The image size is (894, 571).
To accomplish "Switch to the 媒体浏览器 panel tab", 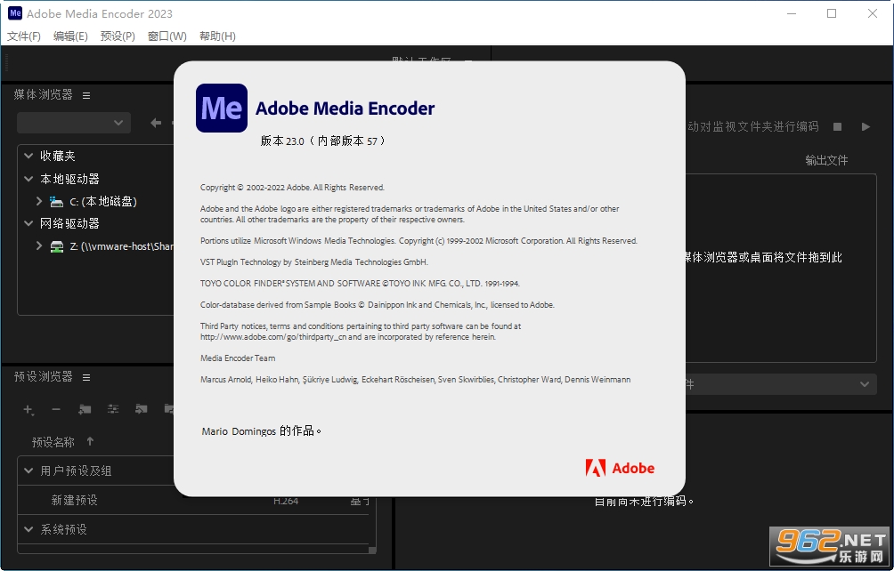I will click(44, 94).
